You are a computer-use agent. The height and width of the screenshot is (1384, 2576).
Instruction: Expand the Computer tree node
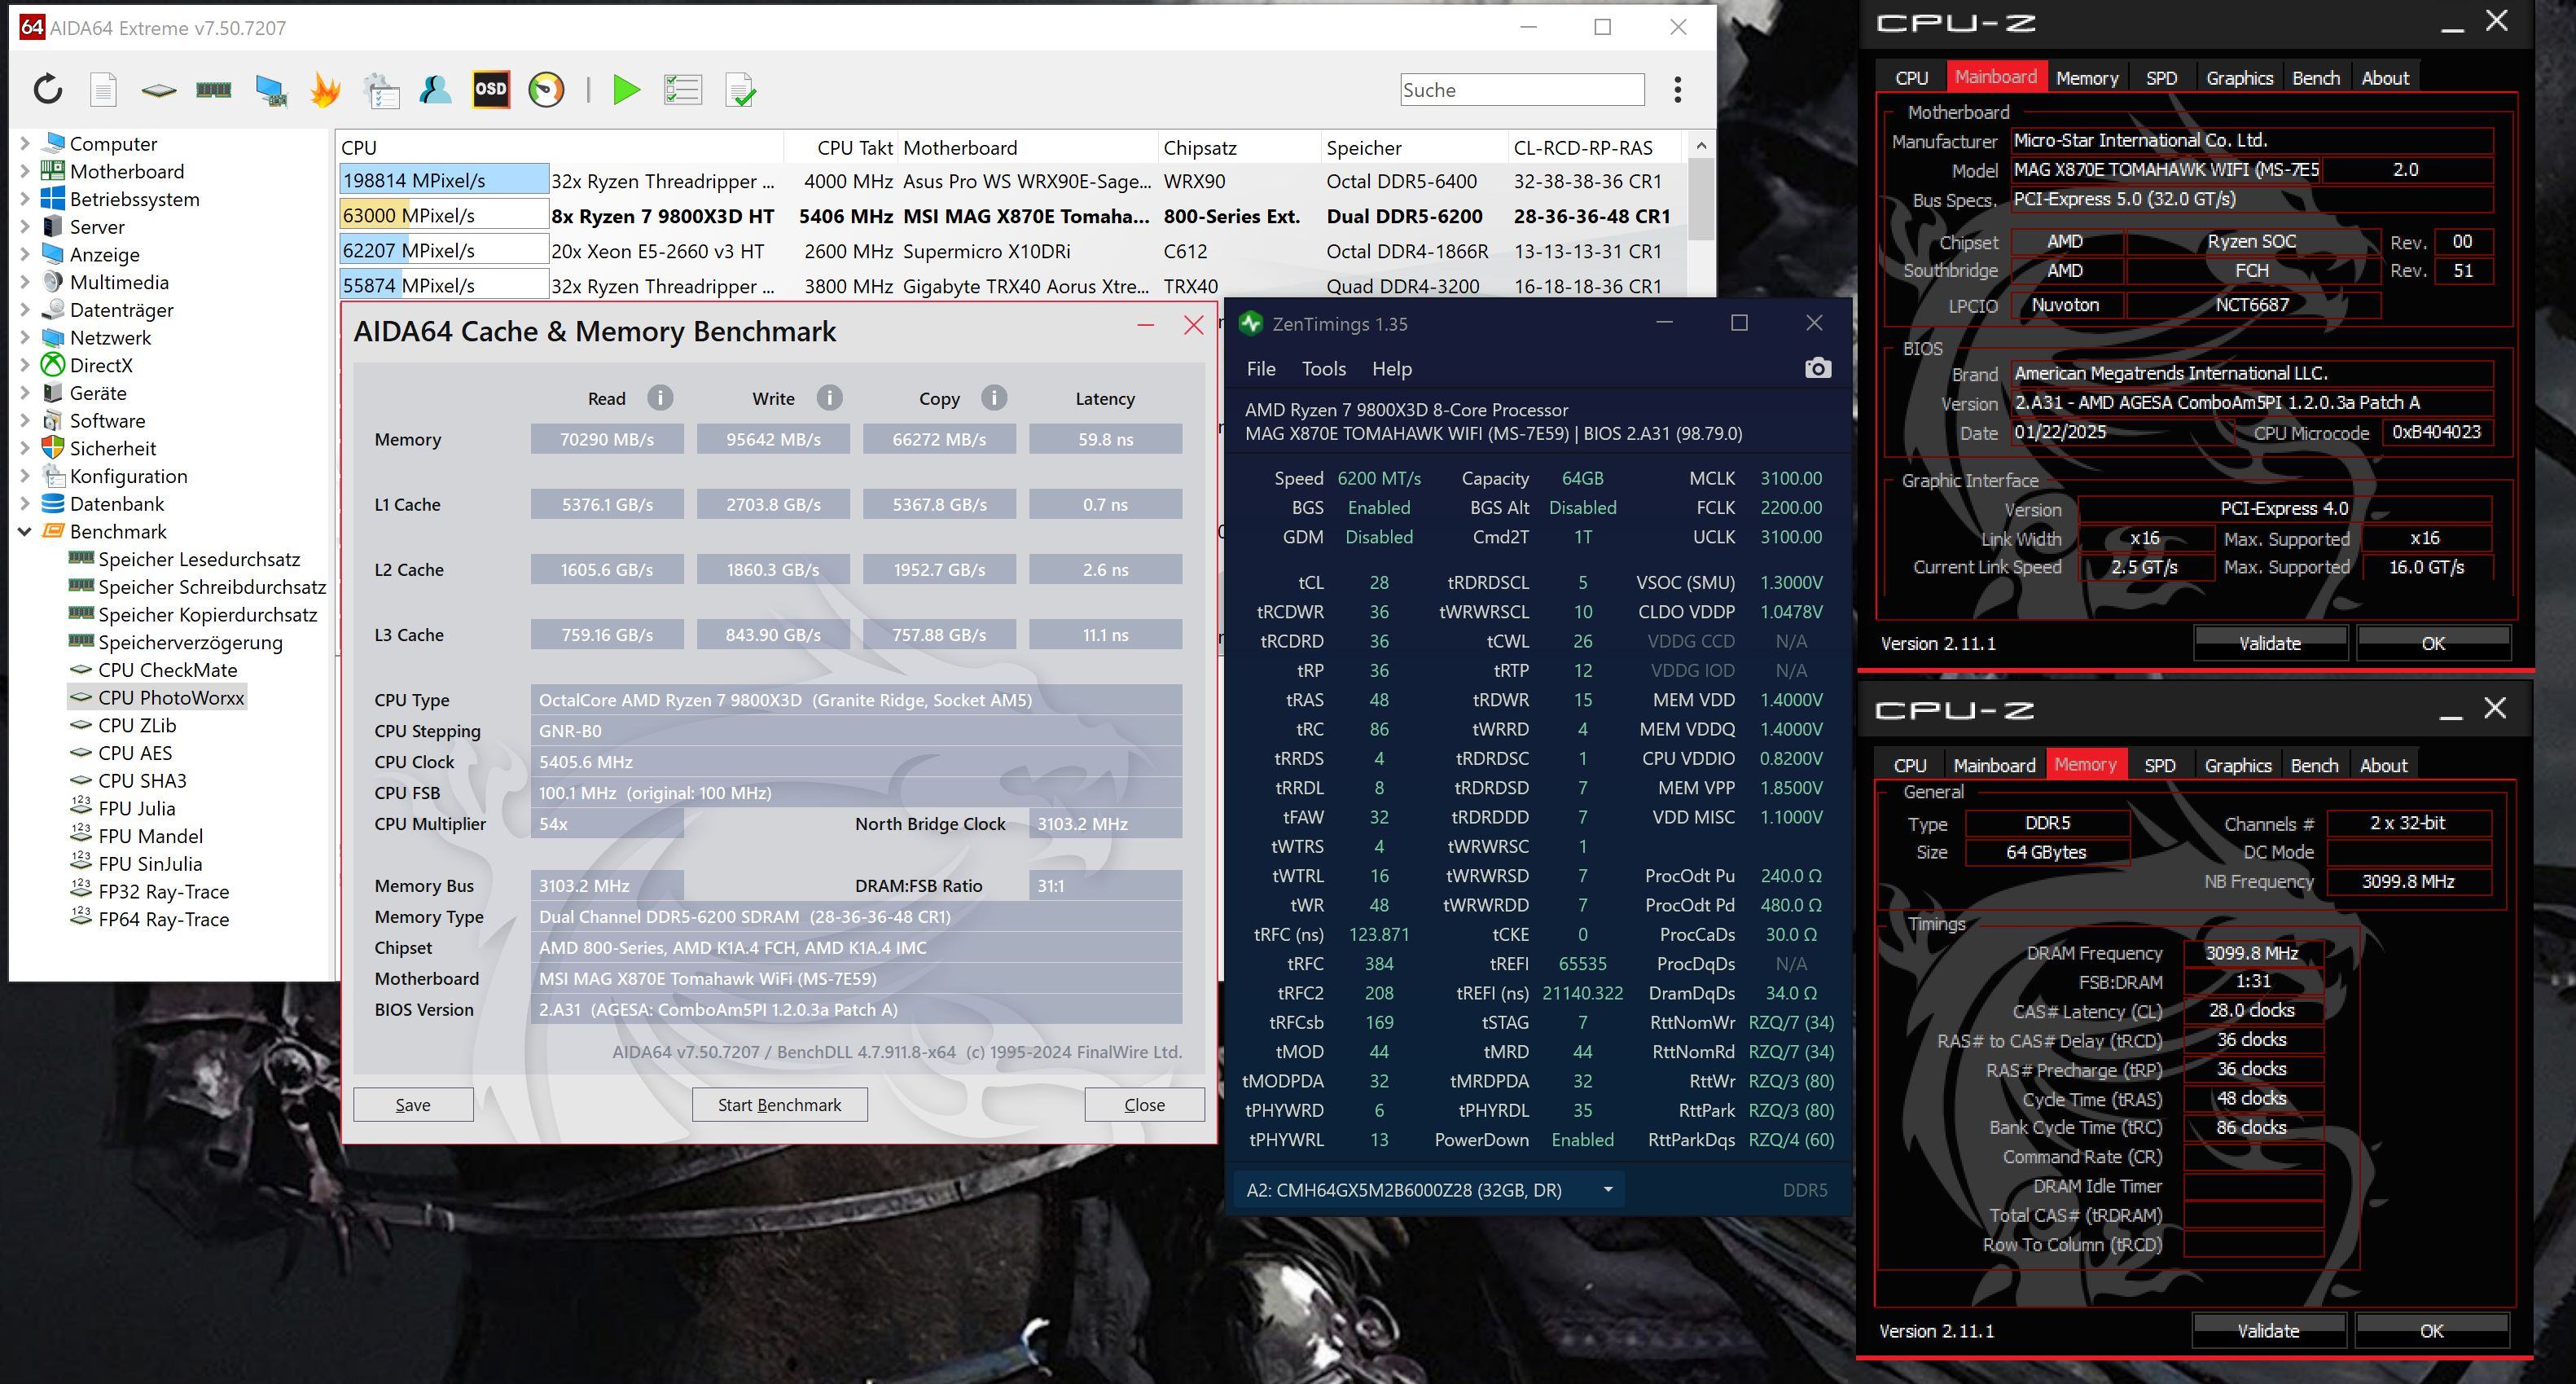coord(25,143)
